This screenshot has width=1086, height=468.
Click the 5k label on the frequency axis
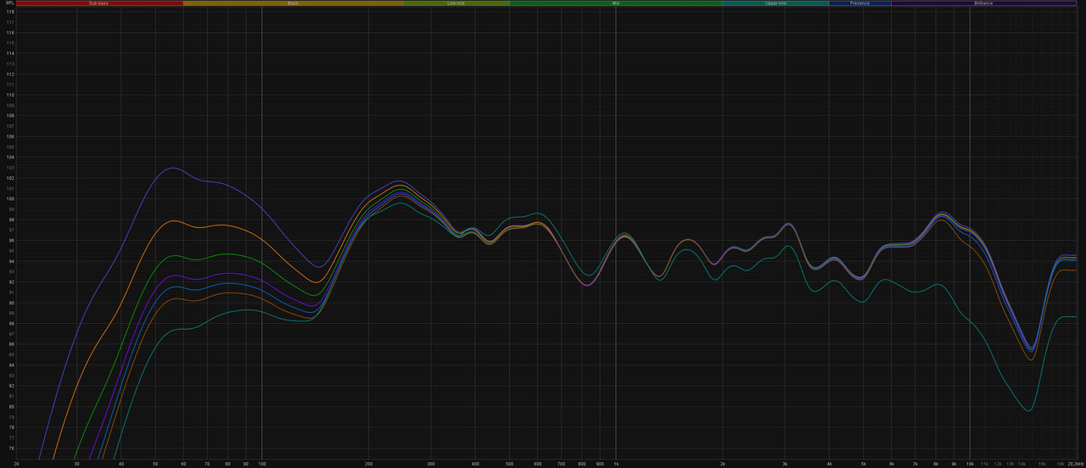pos(863,464)
